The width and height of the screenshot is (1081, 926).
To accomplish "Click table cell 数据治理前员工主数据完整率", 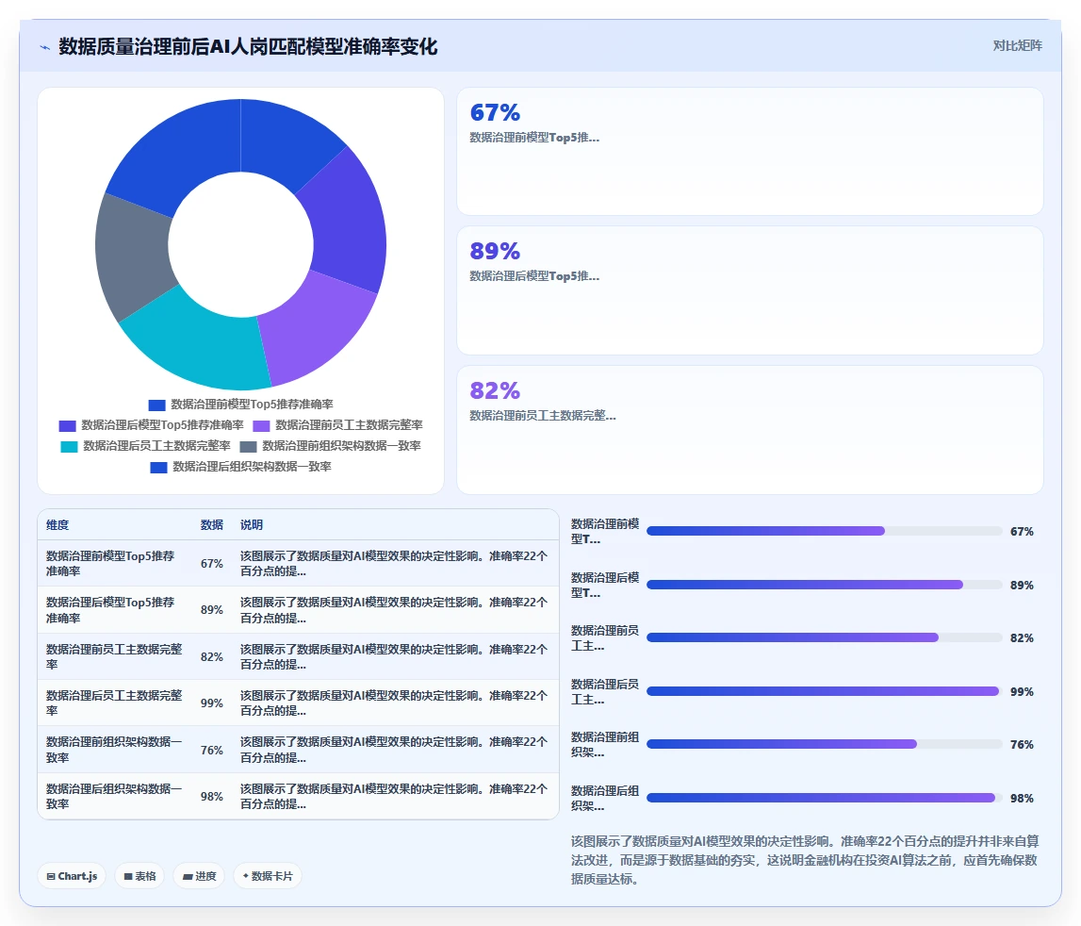I will click(114, 656).
